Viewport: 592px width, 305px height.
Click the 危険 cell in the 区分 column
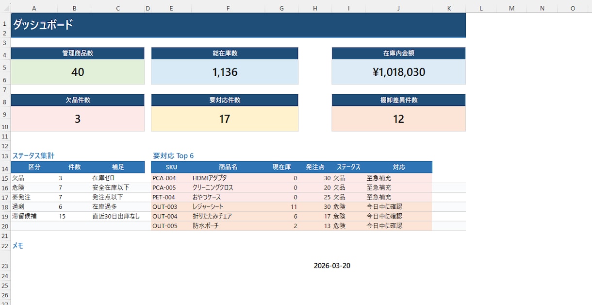pos(34,187)
